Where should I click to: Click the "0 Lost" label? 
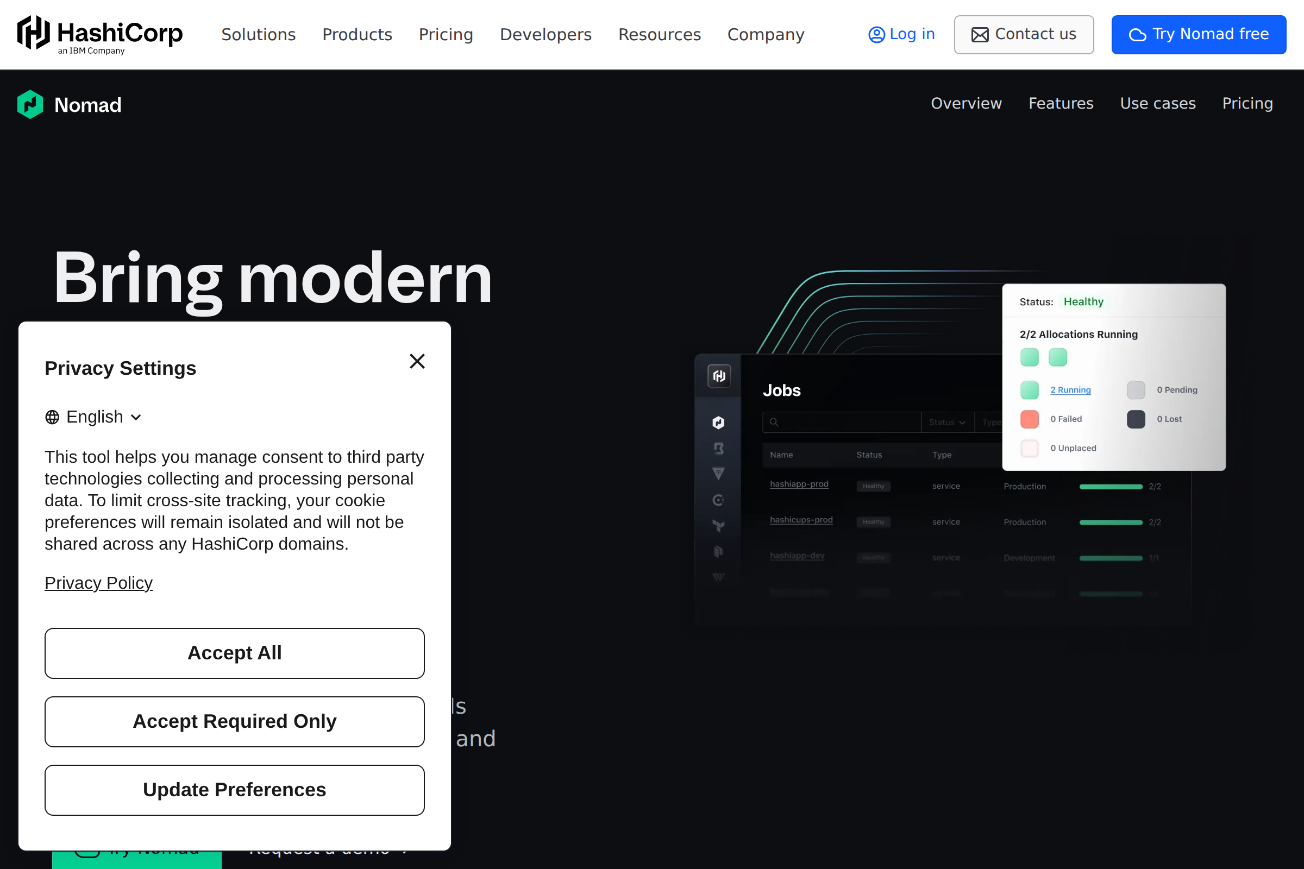pyautogui.click(x=1169, y=419)
